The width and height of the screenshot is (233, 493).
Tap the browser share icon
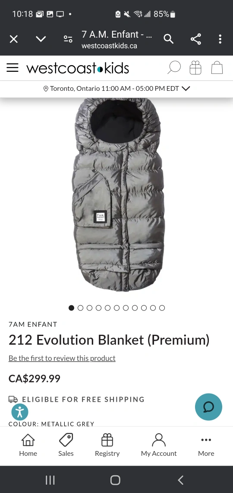coord(196,39)
